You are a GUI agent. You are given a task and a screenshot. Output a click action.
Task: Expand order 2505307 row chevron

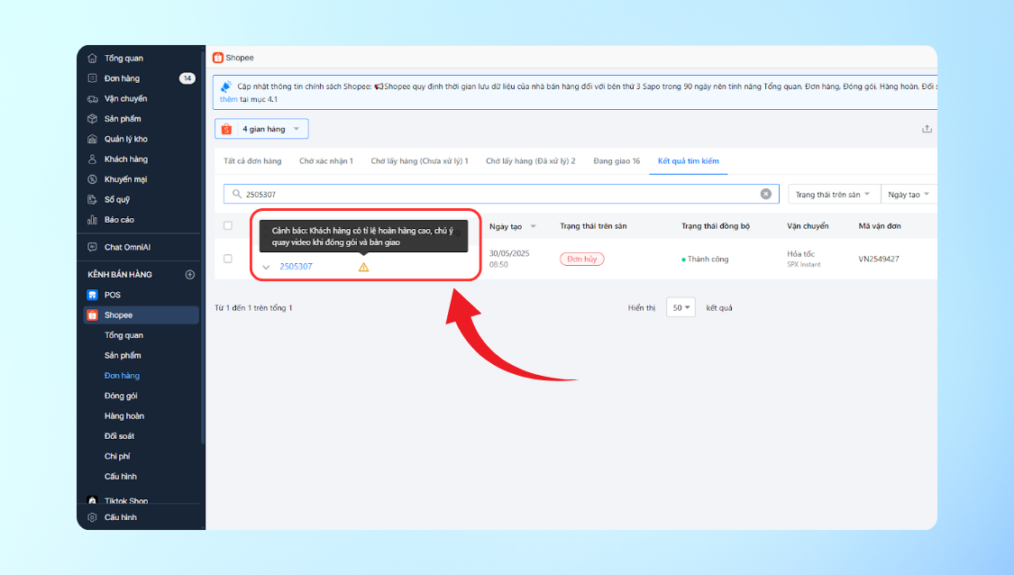[266, 267]
